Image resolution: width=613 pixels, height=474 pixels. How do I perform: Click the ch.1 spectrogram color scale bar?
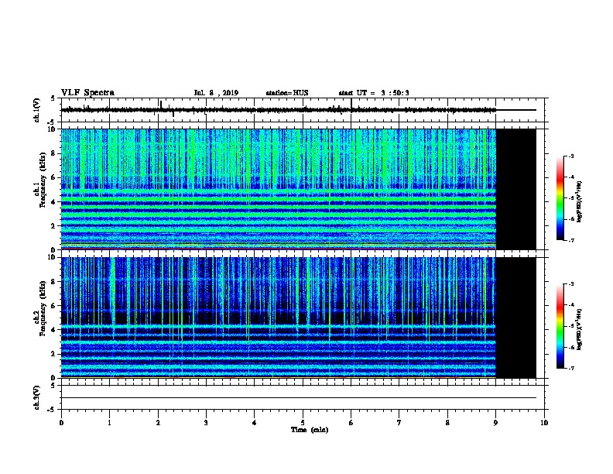(560, 198)
